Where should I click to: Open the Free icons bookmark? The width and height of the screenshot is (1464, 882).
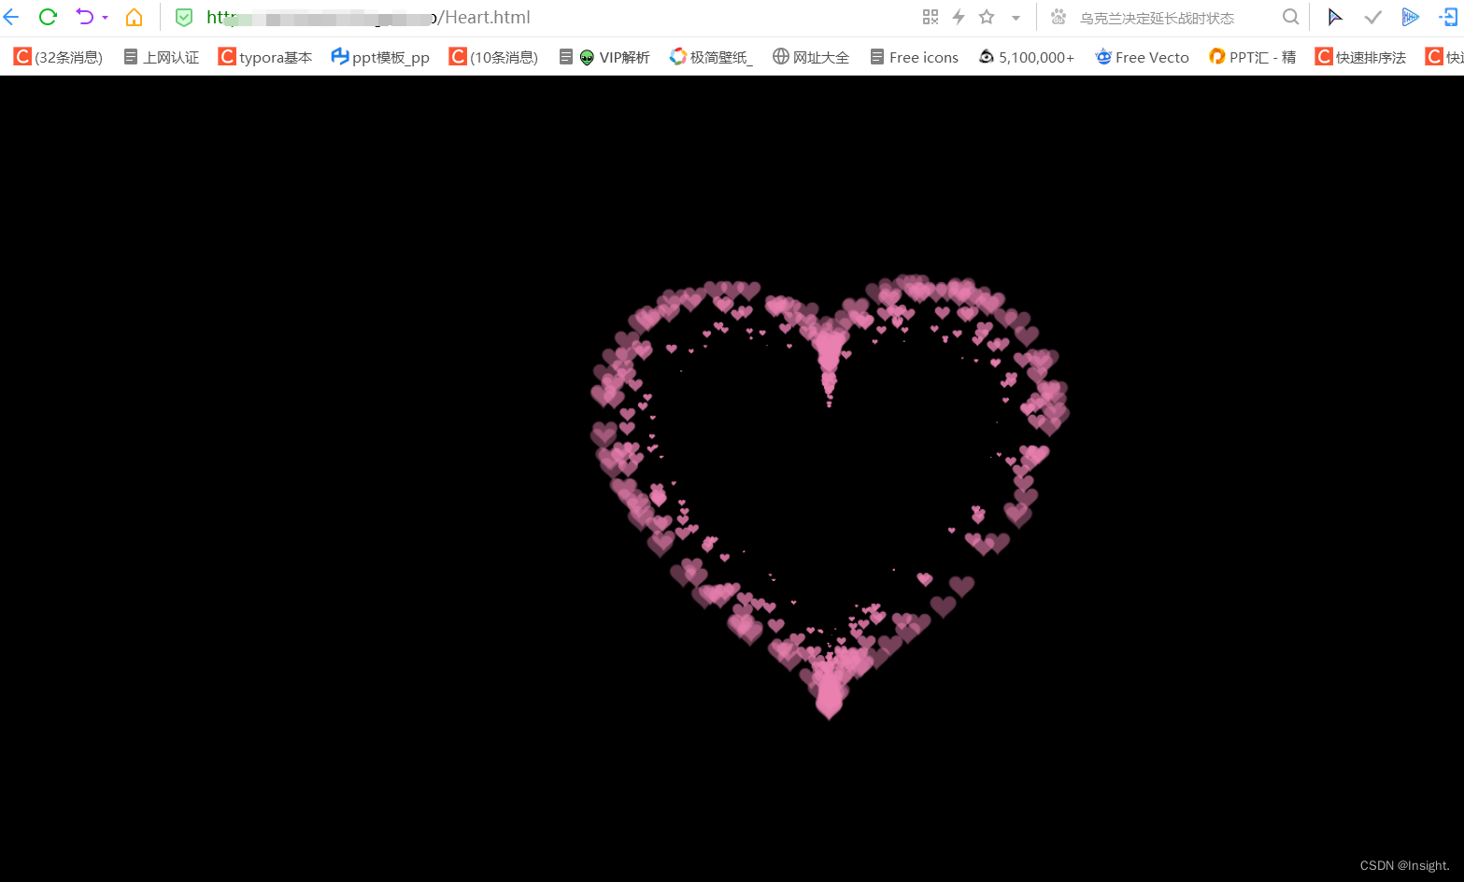point(914,57)
